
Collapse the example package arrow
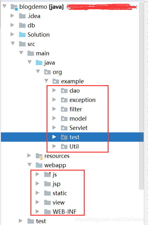47,81
